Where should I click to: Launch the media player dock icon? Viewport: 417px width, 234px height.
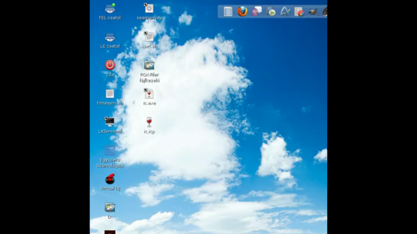[271, 12]
